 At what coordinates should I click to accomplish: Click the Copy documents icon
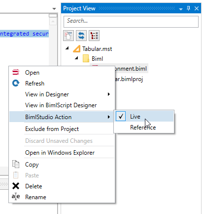(x=16, y=164)
